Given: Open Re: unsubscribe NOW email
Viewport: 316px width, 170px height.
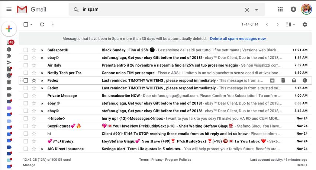Looking at the screenshot, I should point(165,96).
